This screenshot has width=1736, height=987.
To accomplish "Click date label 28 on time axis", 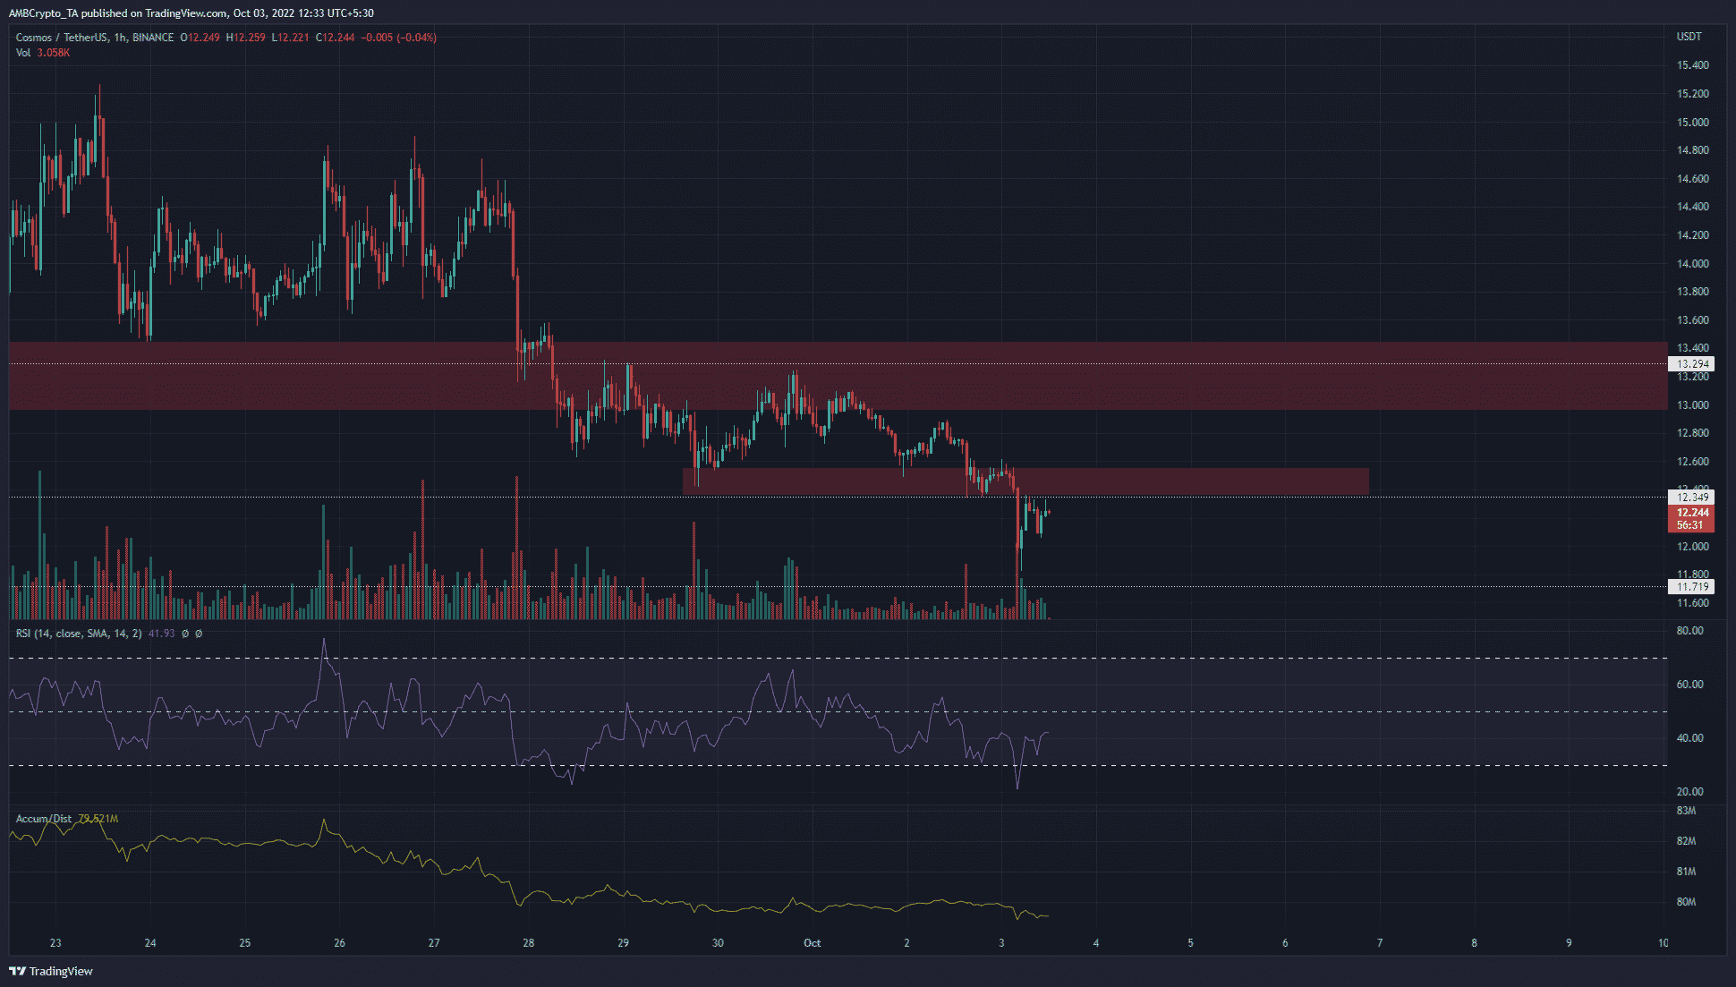I will click(529, 943).
